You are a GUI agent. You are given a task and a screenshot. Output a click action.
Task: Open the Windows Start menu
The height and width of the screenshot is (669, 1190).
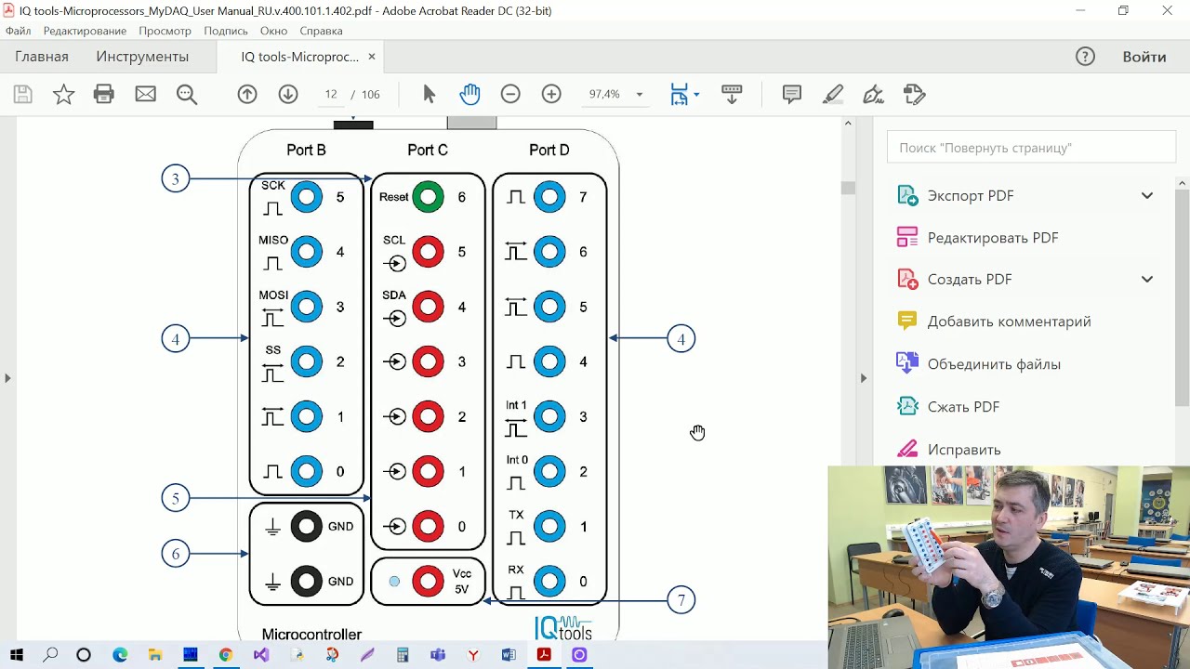point(16,655)
